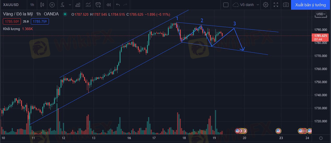Toggle fullscreen mode
Screen dimensions: 331x143
tap(276, 5)
